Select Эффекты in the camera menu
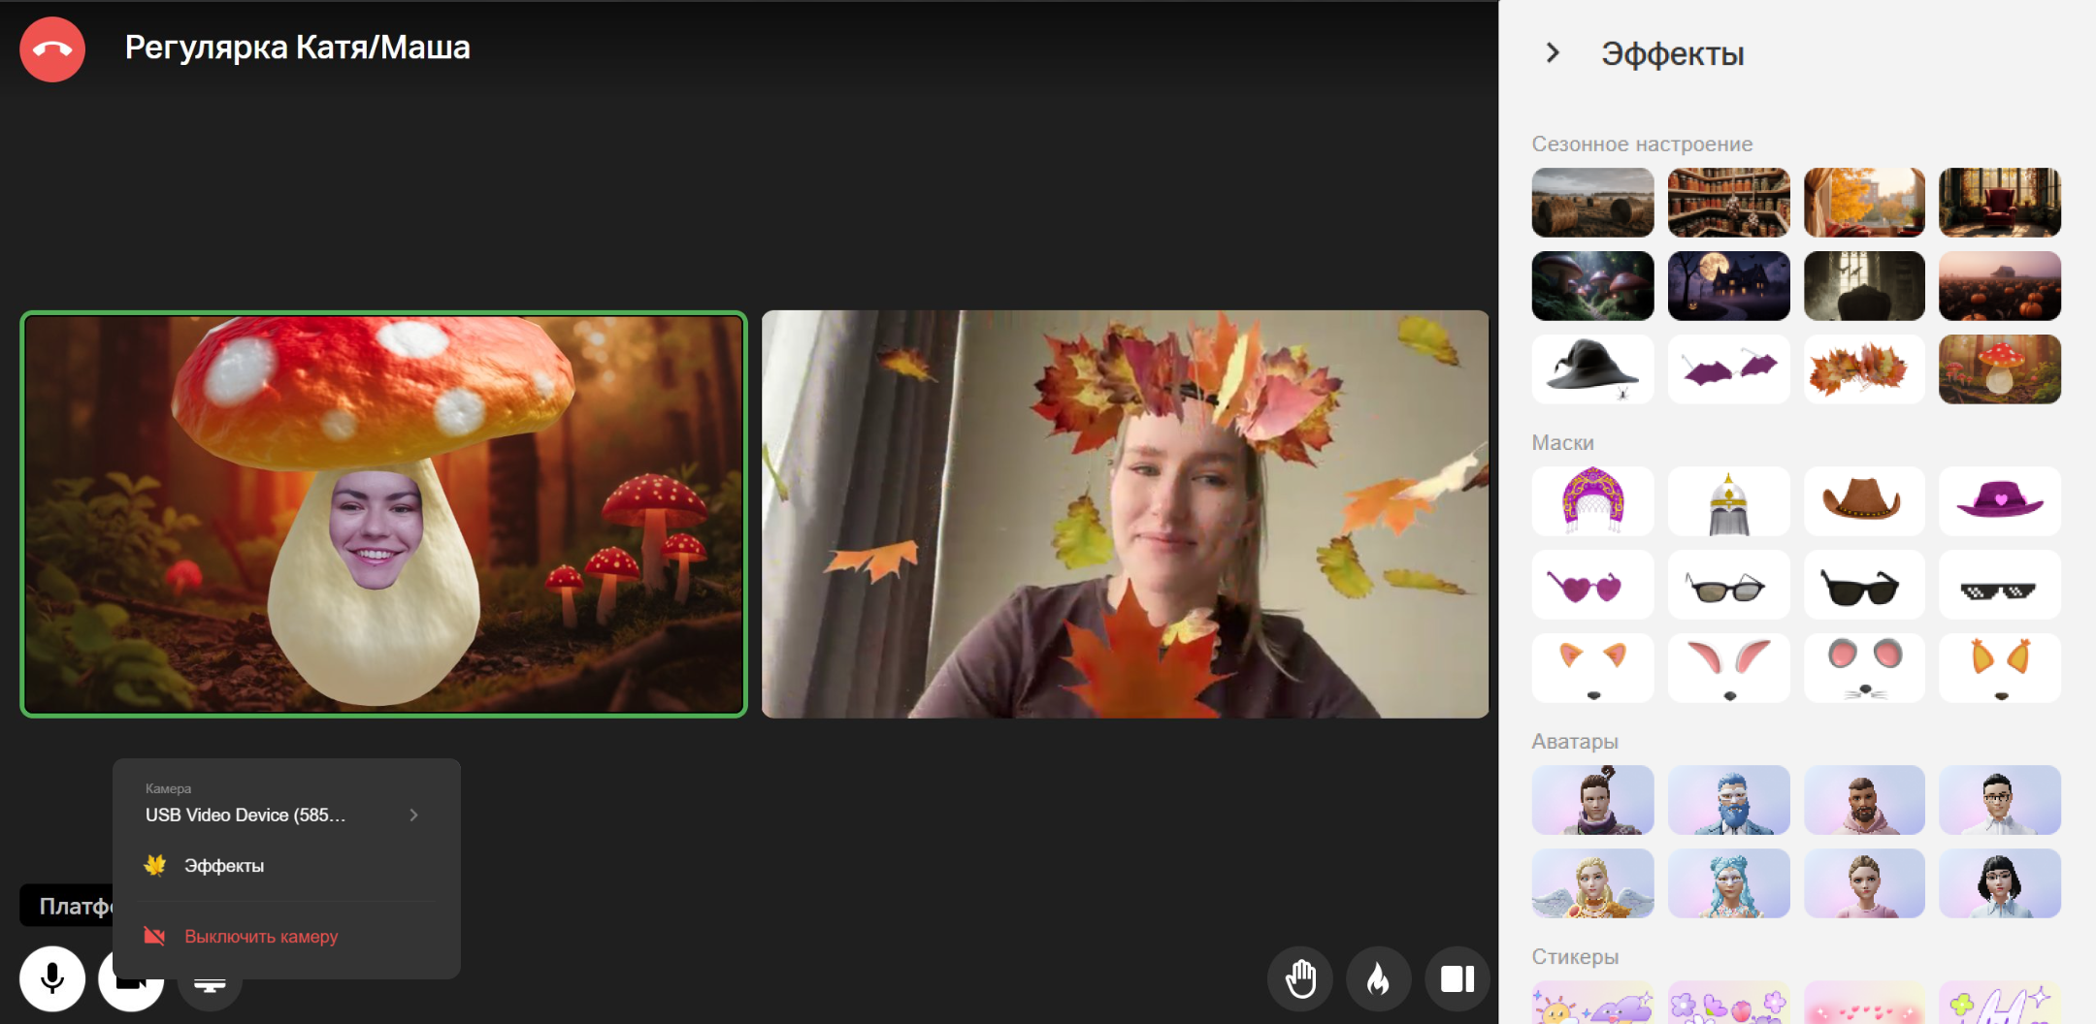 [x=224, y=866]
